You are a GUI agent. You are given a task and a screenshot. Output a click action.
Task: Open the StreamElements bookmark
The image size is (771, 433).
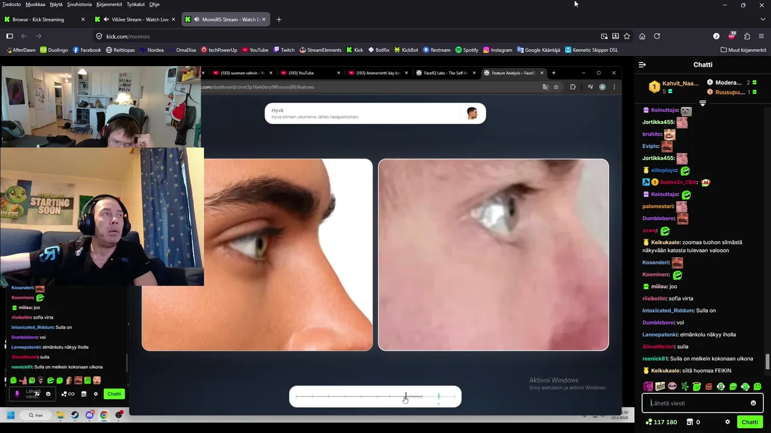pos(320,50)
